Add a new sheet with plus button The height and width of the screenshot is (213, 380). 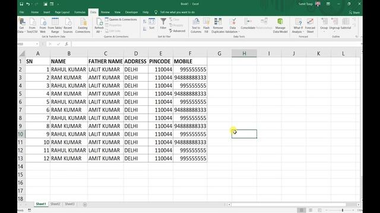pyautogui.click(x=85, y=205)
